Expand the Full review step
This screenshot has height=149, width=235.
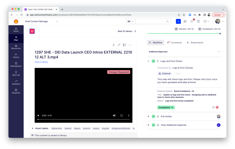click(149, 116)
